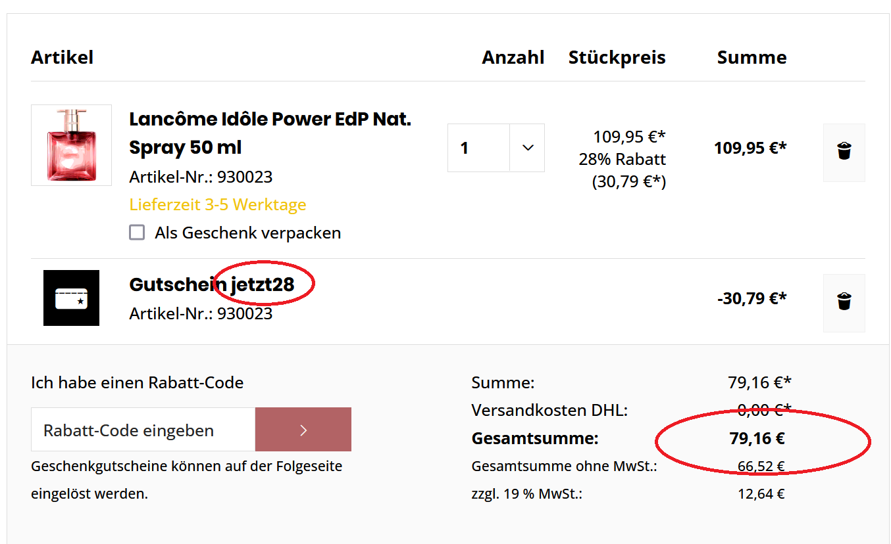Click the Als Geschenk verpacken label
The image size is (891, 544).
tap(248, 233)
